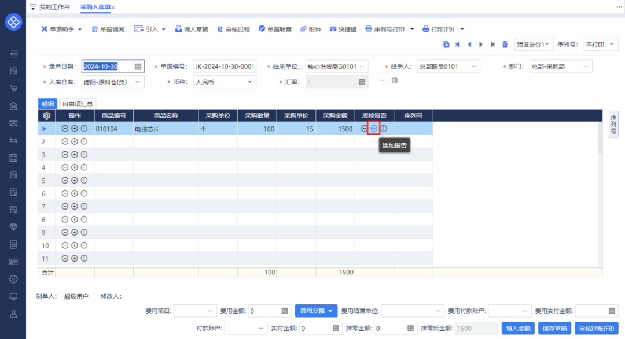Click the 单据编号 input field
This screenshot has width=625, height=339.
225,66
